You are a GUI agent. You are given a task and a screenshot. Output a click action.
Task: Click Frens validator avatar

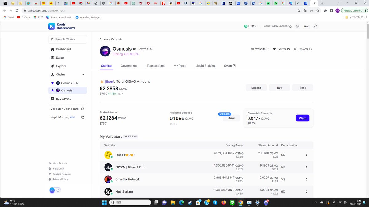pos(108,155)
